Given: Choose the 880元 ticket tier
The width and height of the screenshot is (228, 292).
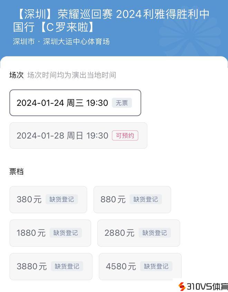Looking at the screenshot, I should 113,199.
